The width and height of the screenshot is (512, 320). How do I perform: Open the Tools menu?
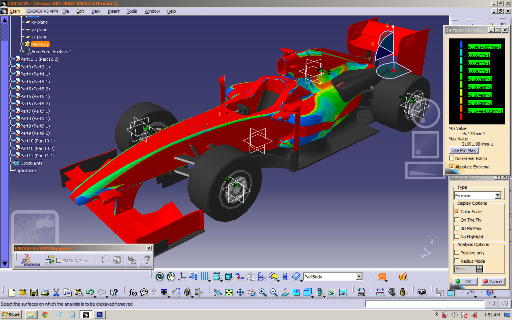(132, 11)
